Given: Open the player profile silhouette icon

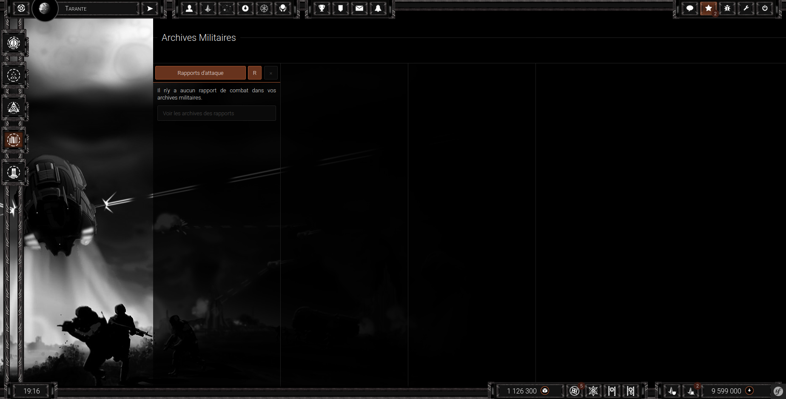Looking at the screenshot, I should point(189,9).
